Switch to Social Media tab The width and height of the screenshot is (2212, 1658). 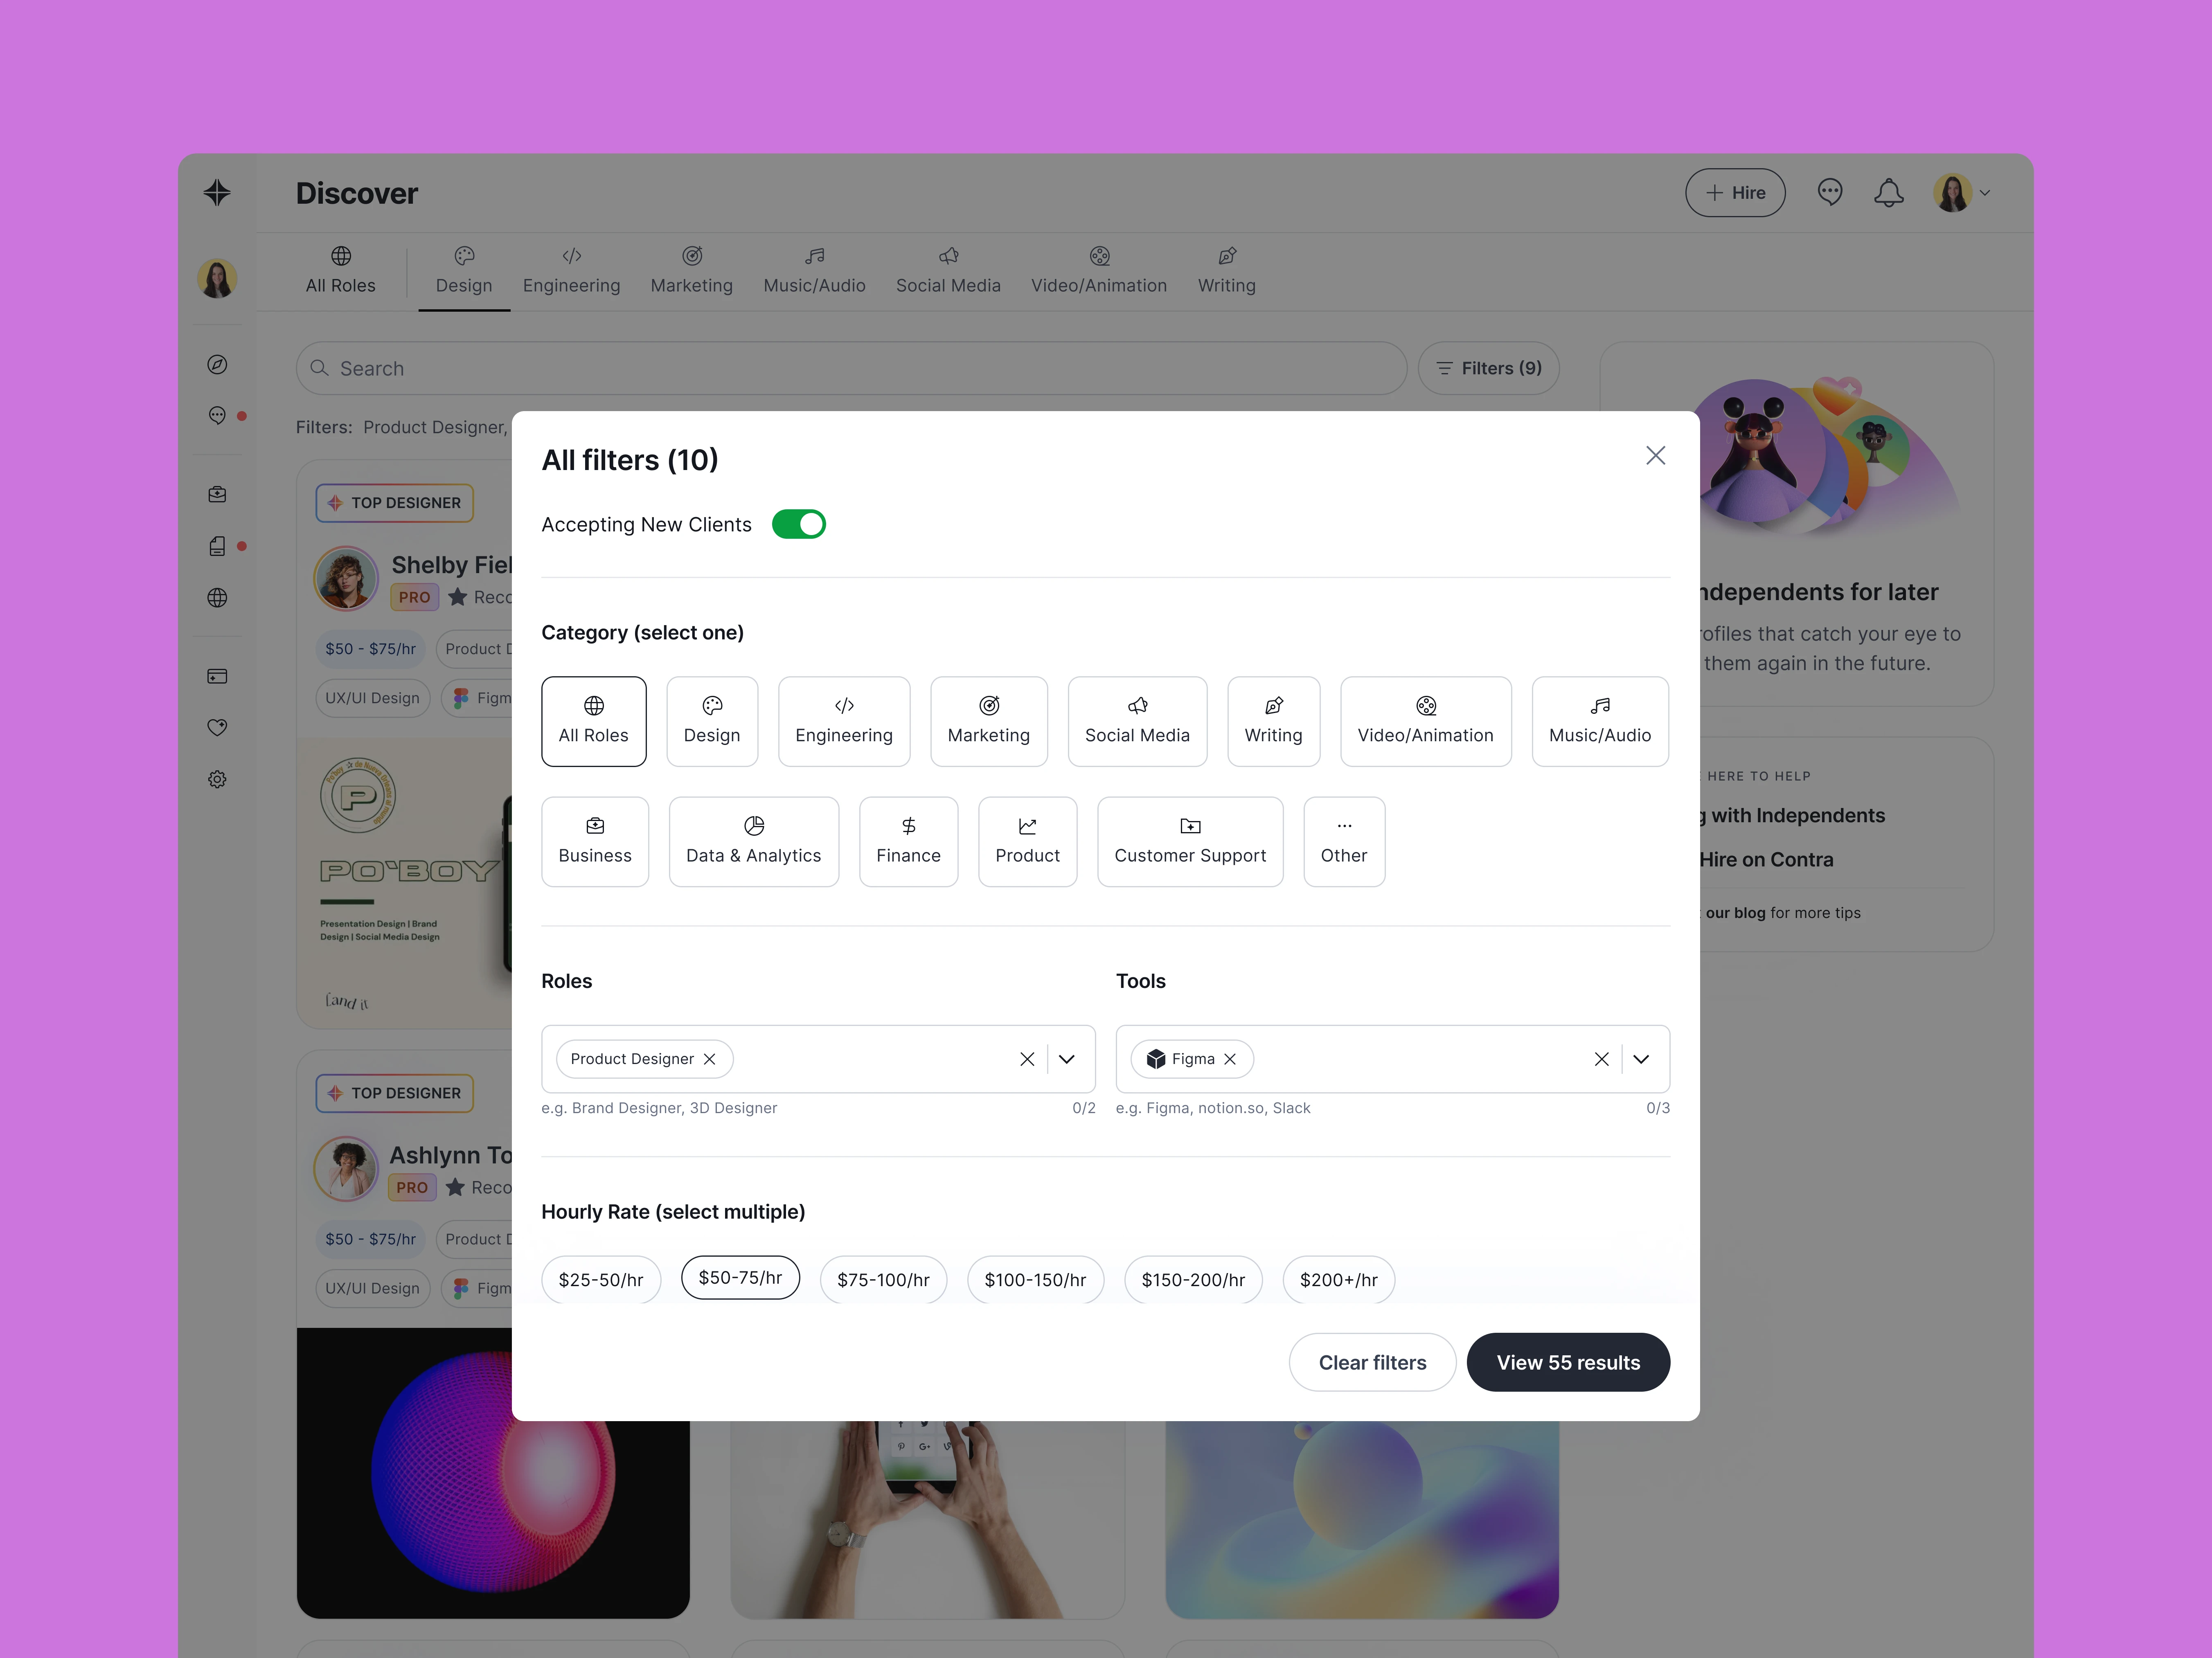[x=948, y=271]
